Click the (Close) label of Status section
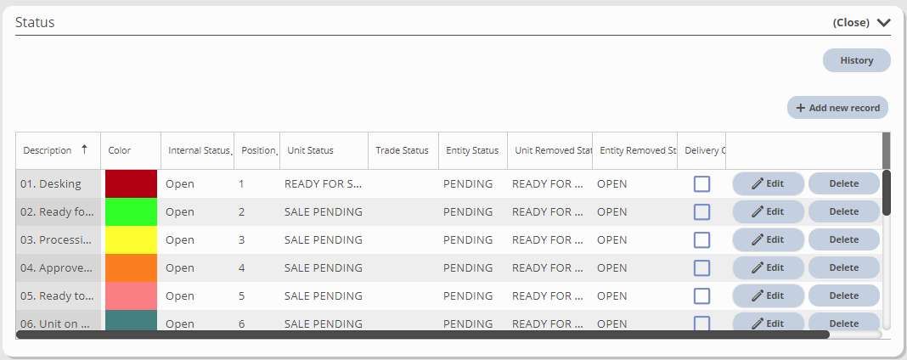Screen dimensions: 907x360 [851, 23]
